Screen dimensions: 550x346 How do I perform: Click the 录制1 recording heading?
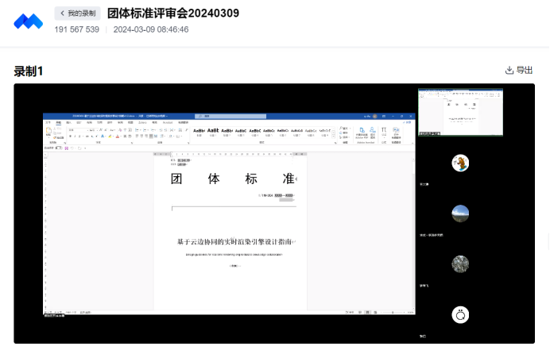coord(29,71)
